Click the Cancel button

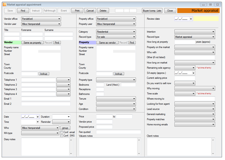click(x=90, y=11)
